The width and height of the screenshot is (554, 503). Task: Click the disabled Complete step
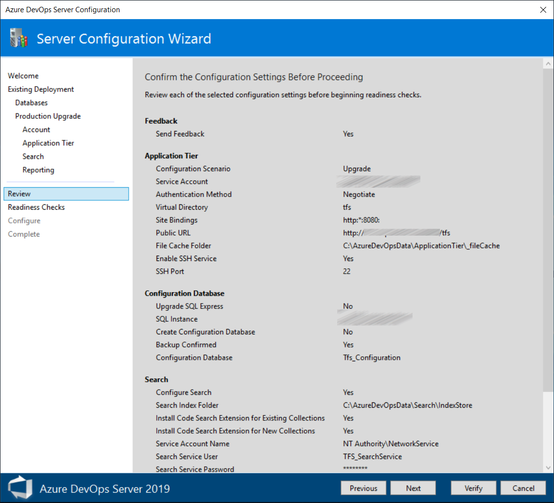[23, 234]
